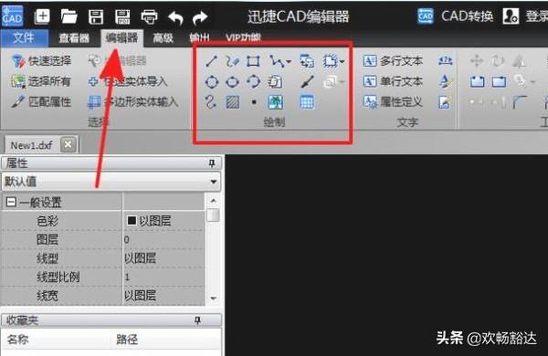Screen dimensions: 548x356
Task: Click the black 色彩 color swatch
Action: click(132, 221)
